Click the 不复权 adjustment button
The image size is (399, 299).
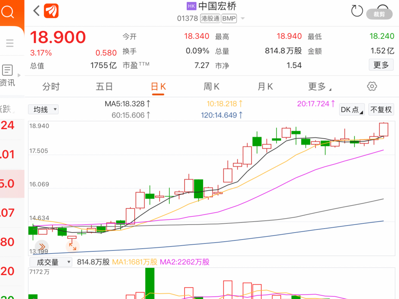[x=381, y=109]
